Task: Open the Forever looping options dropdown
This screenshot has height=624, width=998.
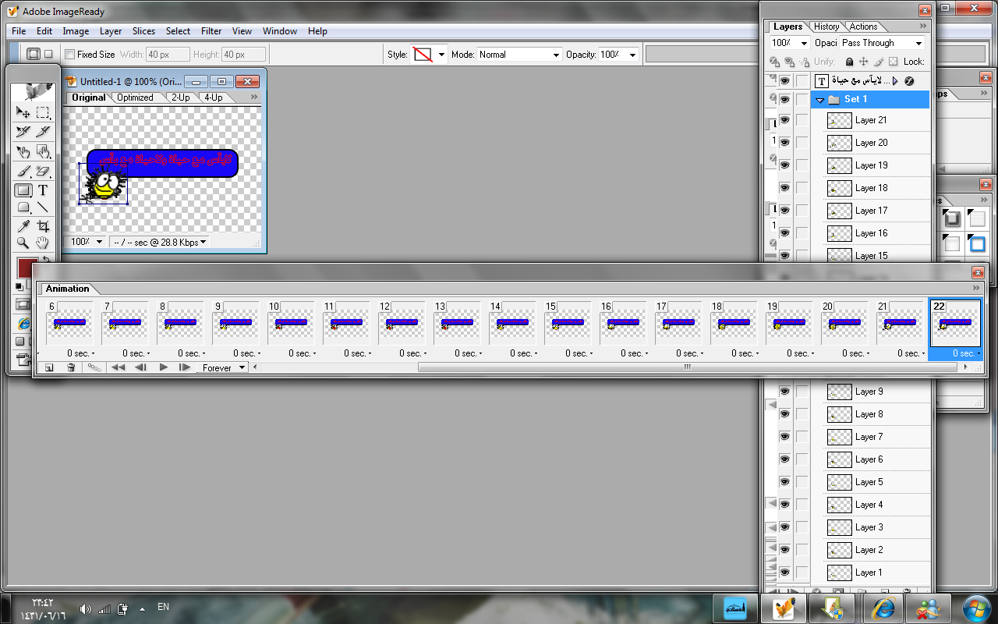Action: tap(221, 367)
